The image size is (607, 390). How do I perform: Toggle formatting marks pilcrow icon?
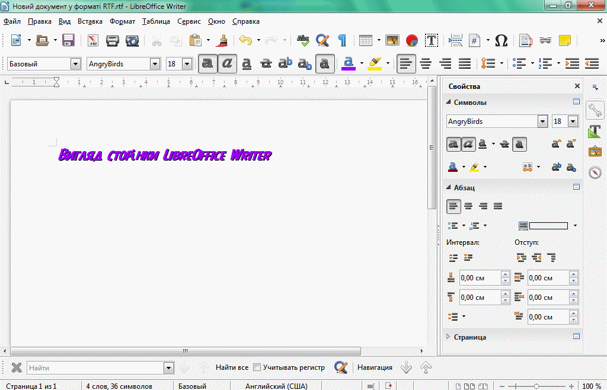(342, 40)
